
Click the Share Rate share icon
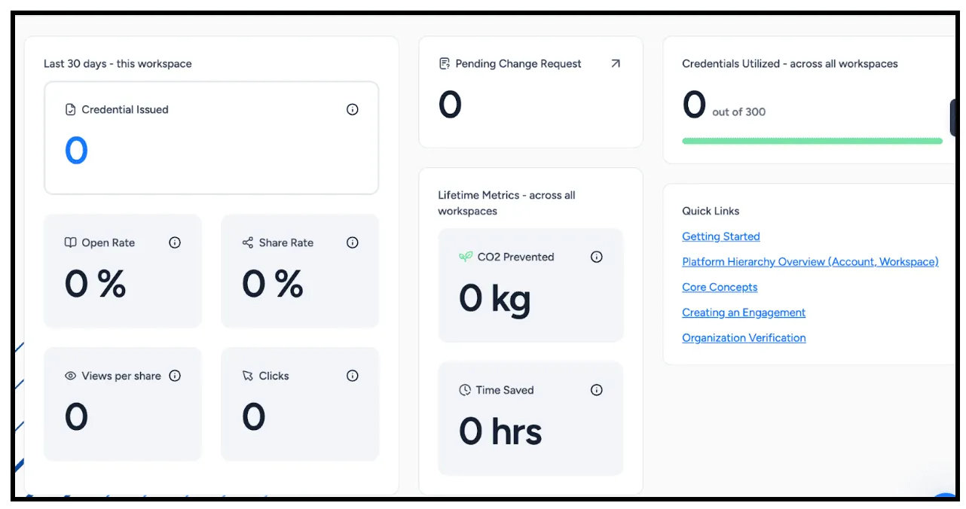click(248, 242)
